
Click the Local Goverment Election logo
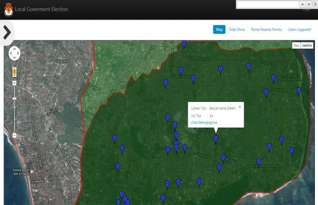8,9
